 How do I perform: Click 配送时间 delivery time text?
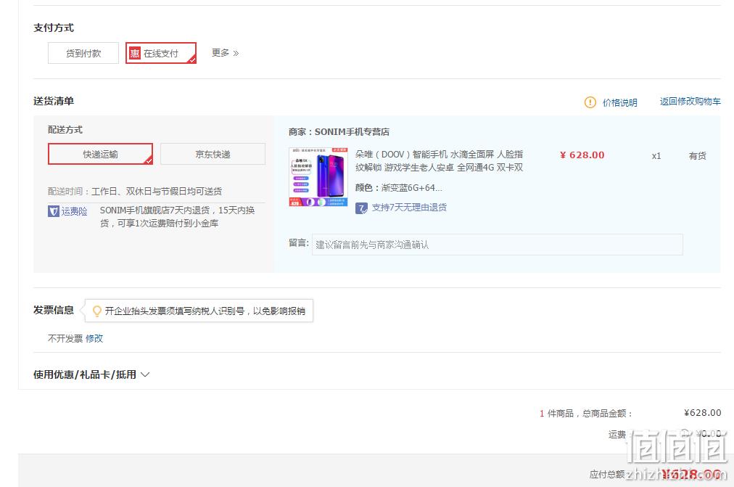135,192
